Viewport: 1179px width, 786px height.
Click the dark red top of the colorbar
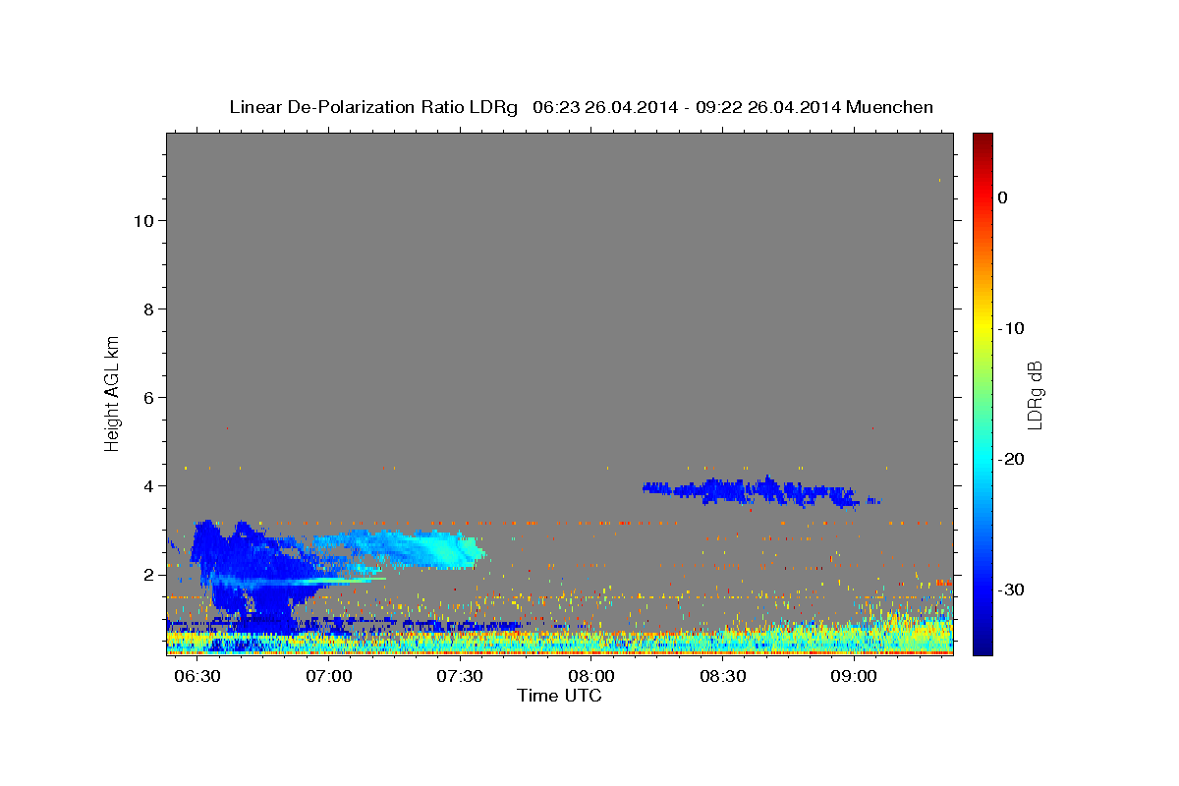982,140
